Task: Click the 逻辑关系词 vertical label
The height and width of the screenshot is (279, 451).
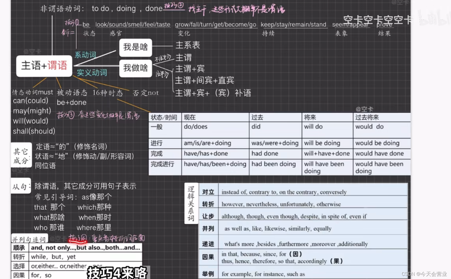Action: click(191, 203)
